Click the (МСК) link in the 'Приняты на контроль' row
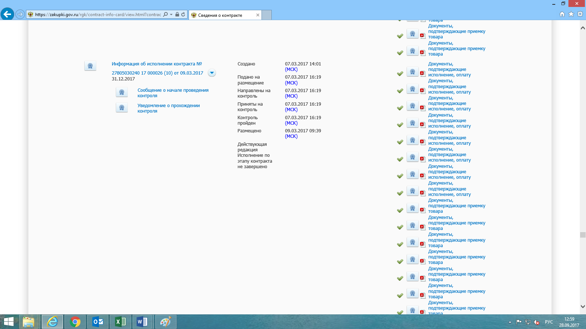Image resolution: width=586 pixels, height=329 pixels. (291, 110)
